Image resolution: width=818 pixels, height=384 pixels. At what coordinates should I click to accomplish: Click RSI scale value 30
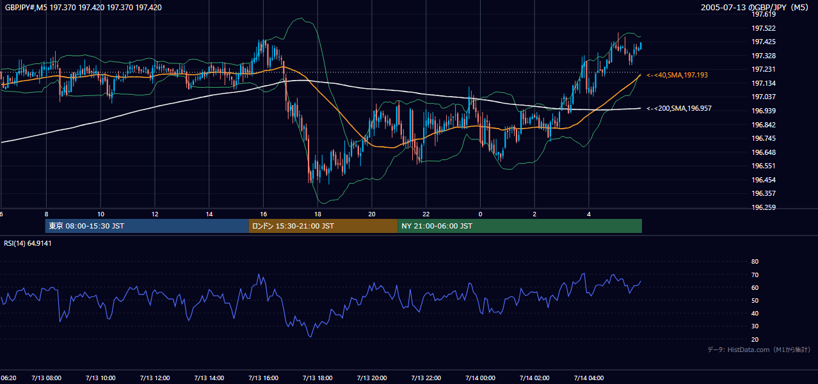(x=755, y=326)
